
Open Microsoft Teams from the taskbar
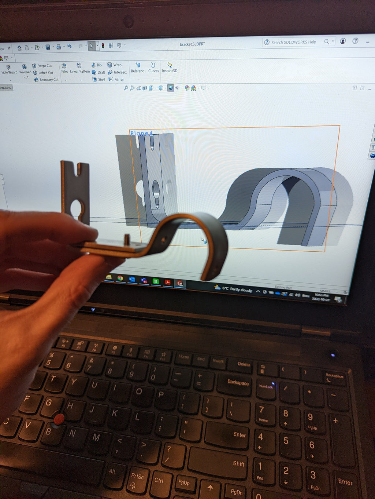[144, 280]
